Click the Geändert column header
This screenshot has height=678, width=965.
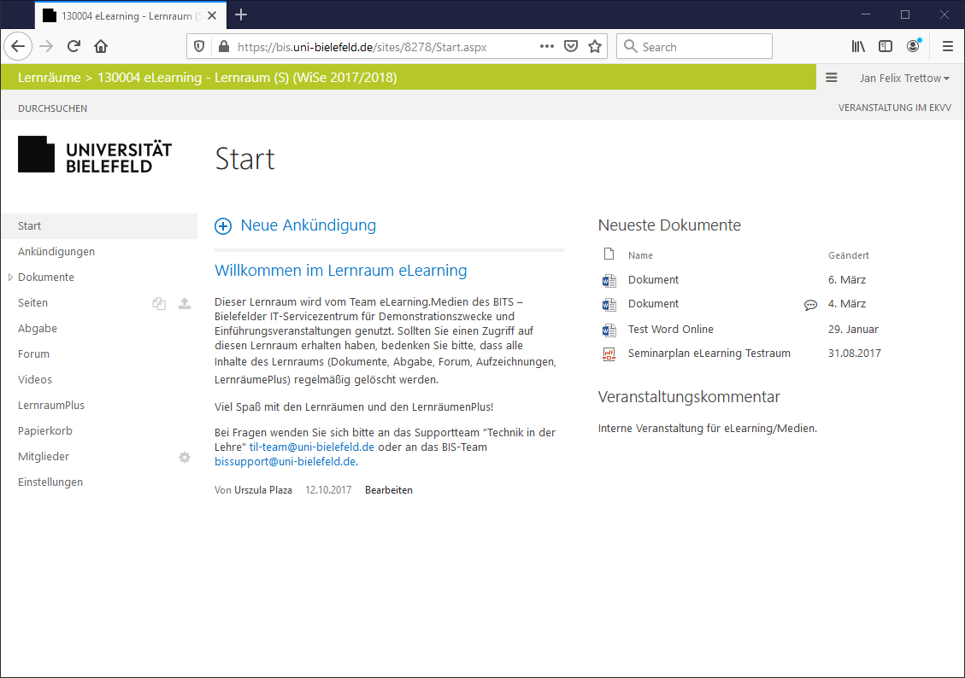point(848,255)
